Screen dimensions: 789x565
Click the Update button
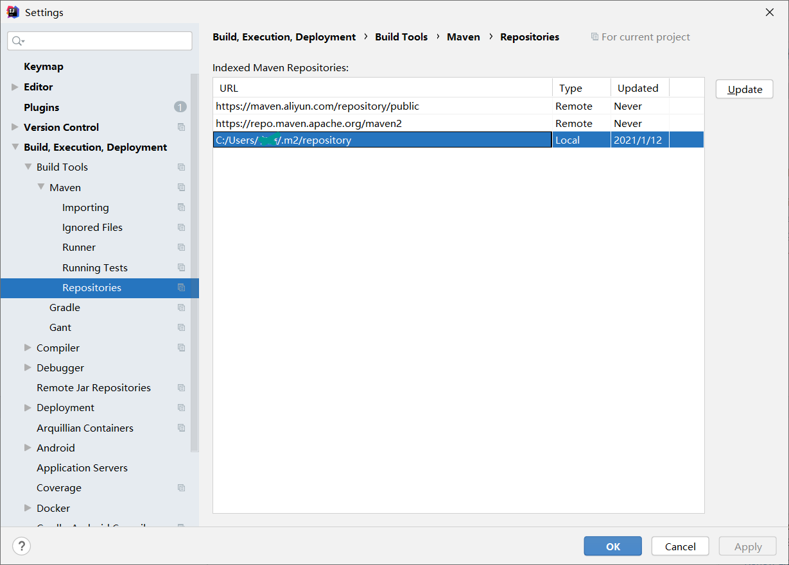[745, 89]
